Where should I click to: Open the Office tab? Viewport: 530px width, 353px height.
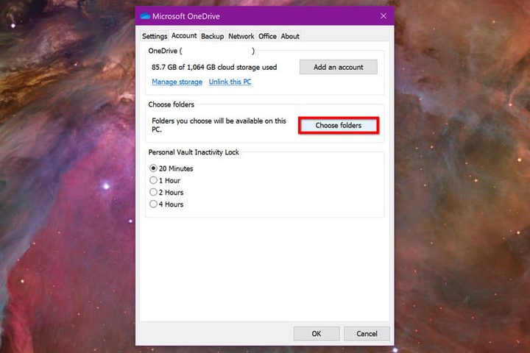(267, 36)
